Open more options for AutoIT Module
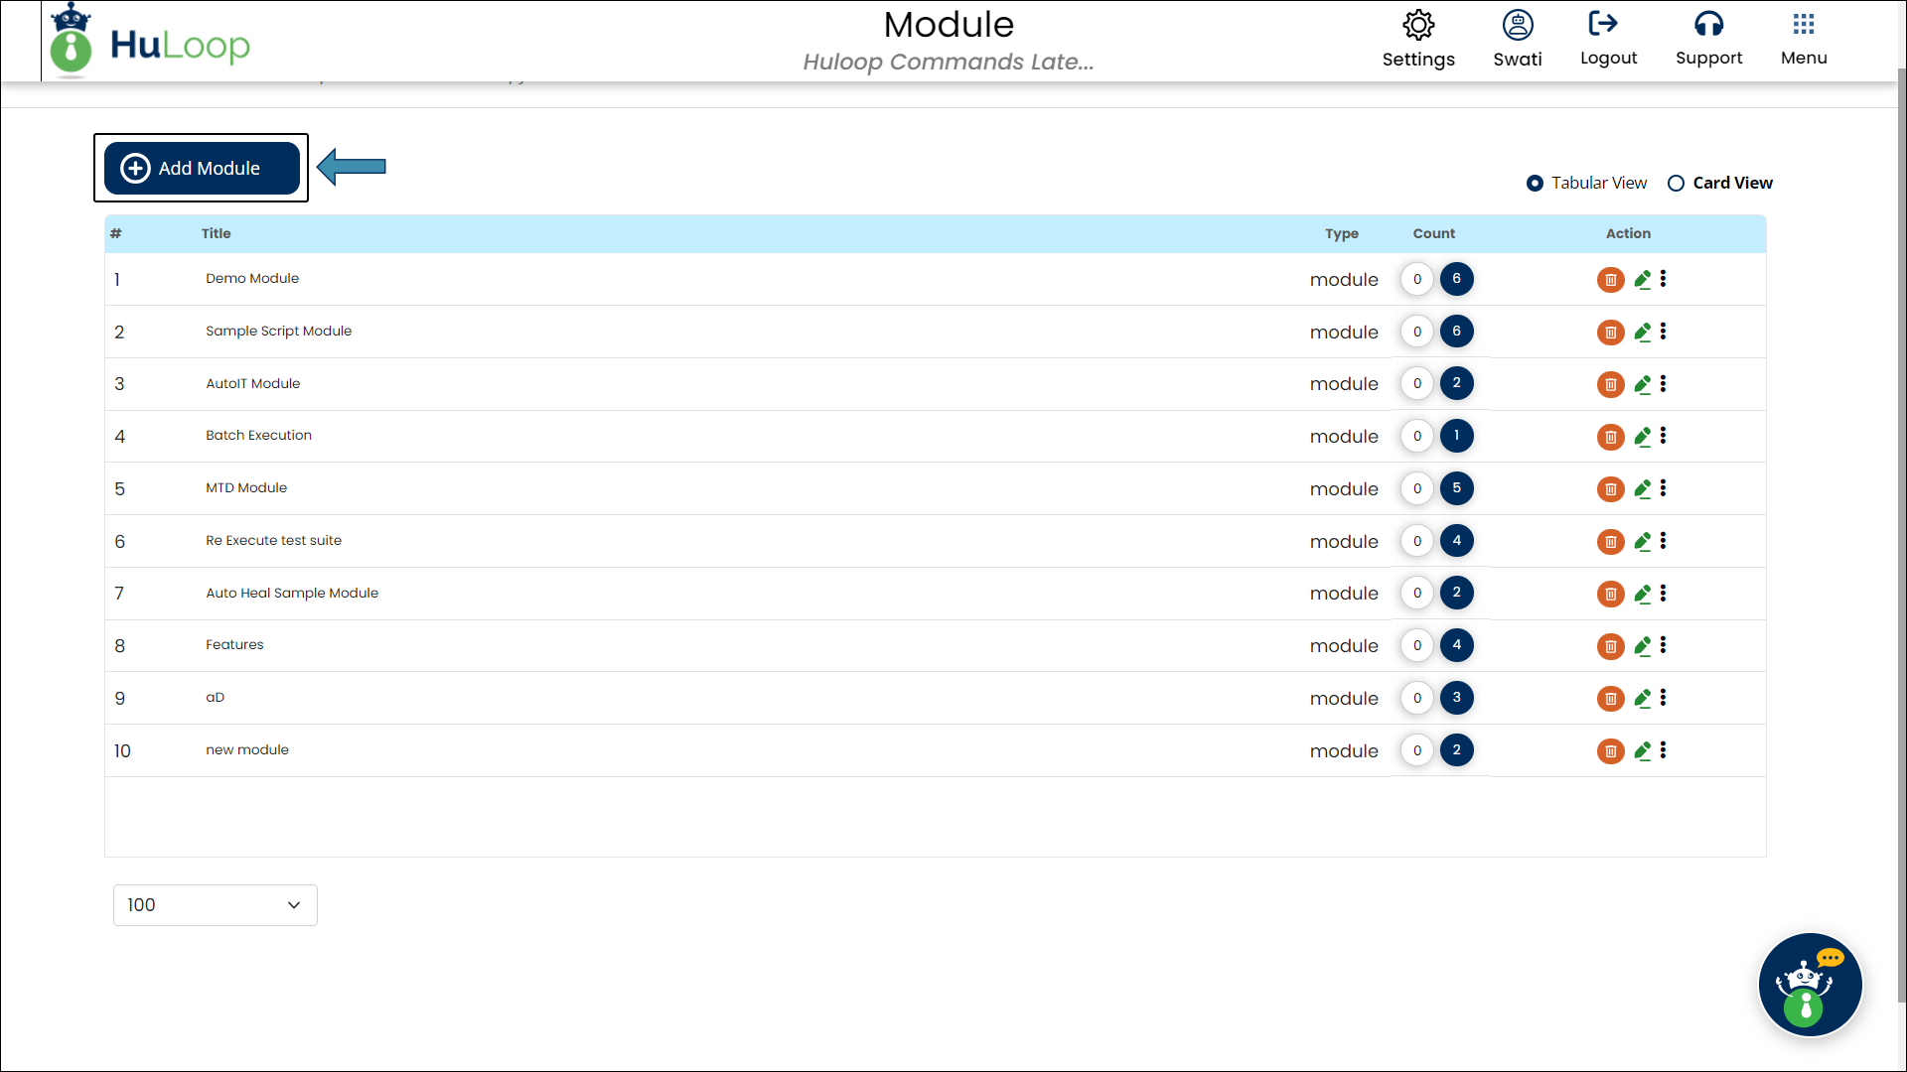1907x1072 pixels. pos(1664,383)
